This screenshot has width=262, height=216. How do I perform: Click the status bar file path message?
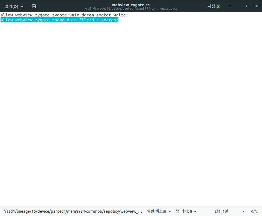click(73, 211)
